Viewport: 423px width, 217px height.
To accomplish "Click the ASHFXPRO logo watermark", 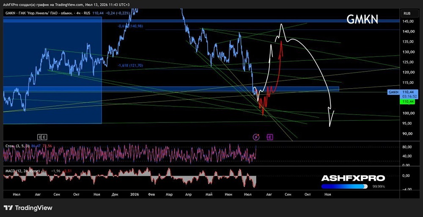I will click(353, 178).
